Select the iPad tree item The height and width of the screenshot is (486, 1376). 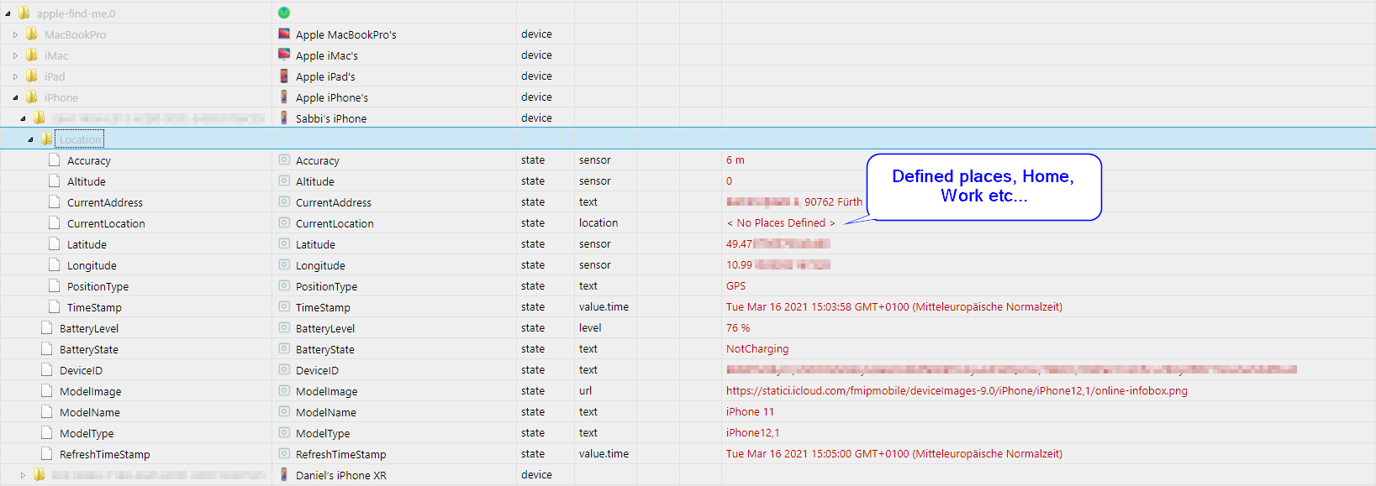(x=55, y=76)
